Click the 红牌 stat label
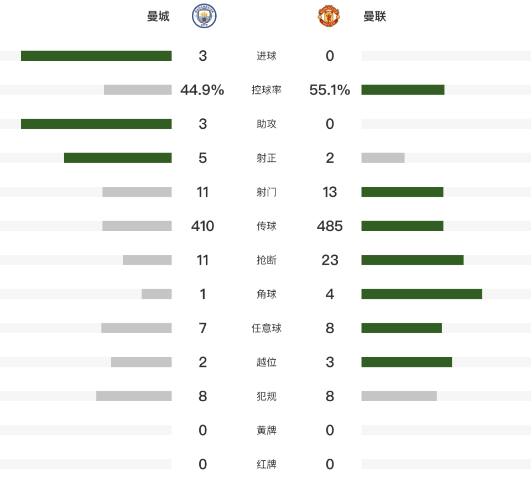531x483 pixels. [267, 464]
